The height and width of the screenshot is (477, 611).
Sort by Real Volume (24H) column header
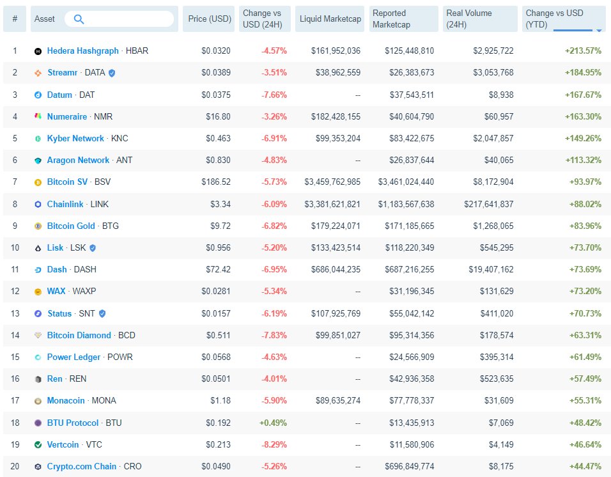tap(480, 19)
